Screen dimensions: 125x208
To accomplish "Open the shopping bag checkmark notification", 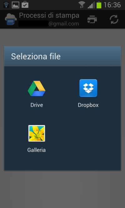I will [25, 5].
